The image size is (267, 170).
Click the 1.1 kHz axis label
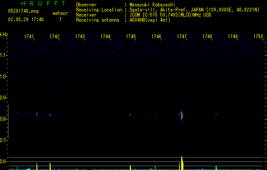pyautogui.click(x=3, y=55)
